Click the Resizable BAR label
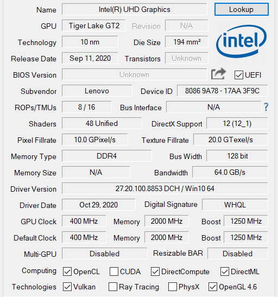The image size is (278, 297). click(178, 253)
